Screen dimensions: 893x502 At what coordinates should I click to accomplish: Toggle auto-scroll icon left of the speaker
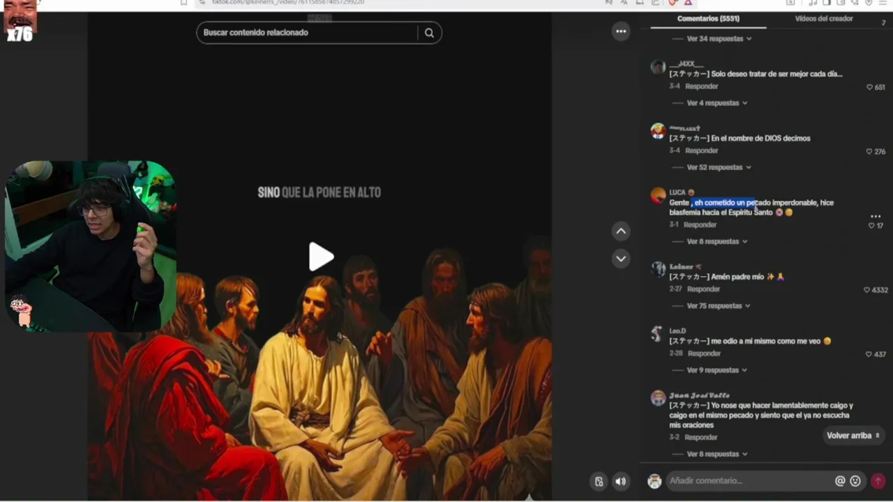[599, 481]
